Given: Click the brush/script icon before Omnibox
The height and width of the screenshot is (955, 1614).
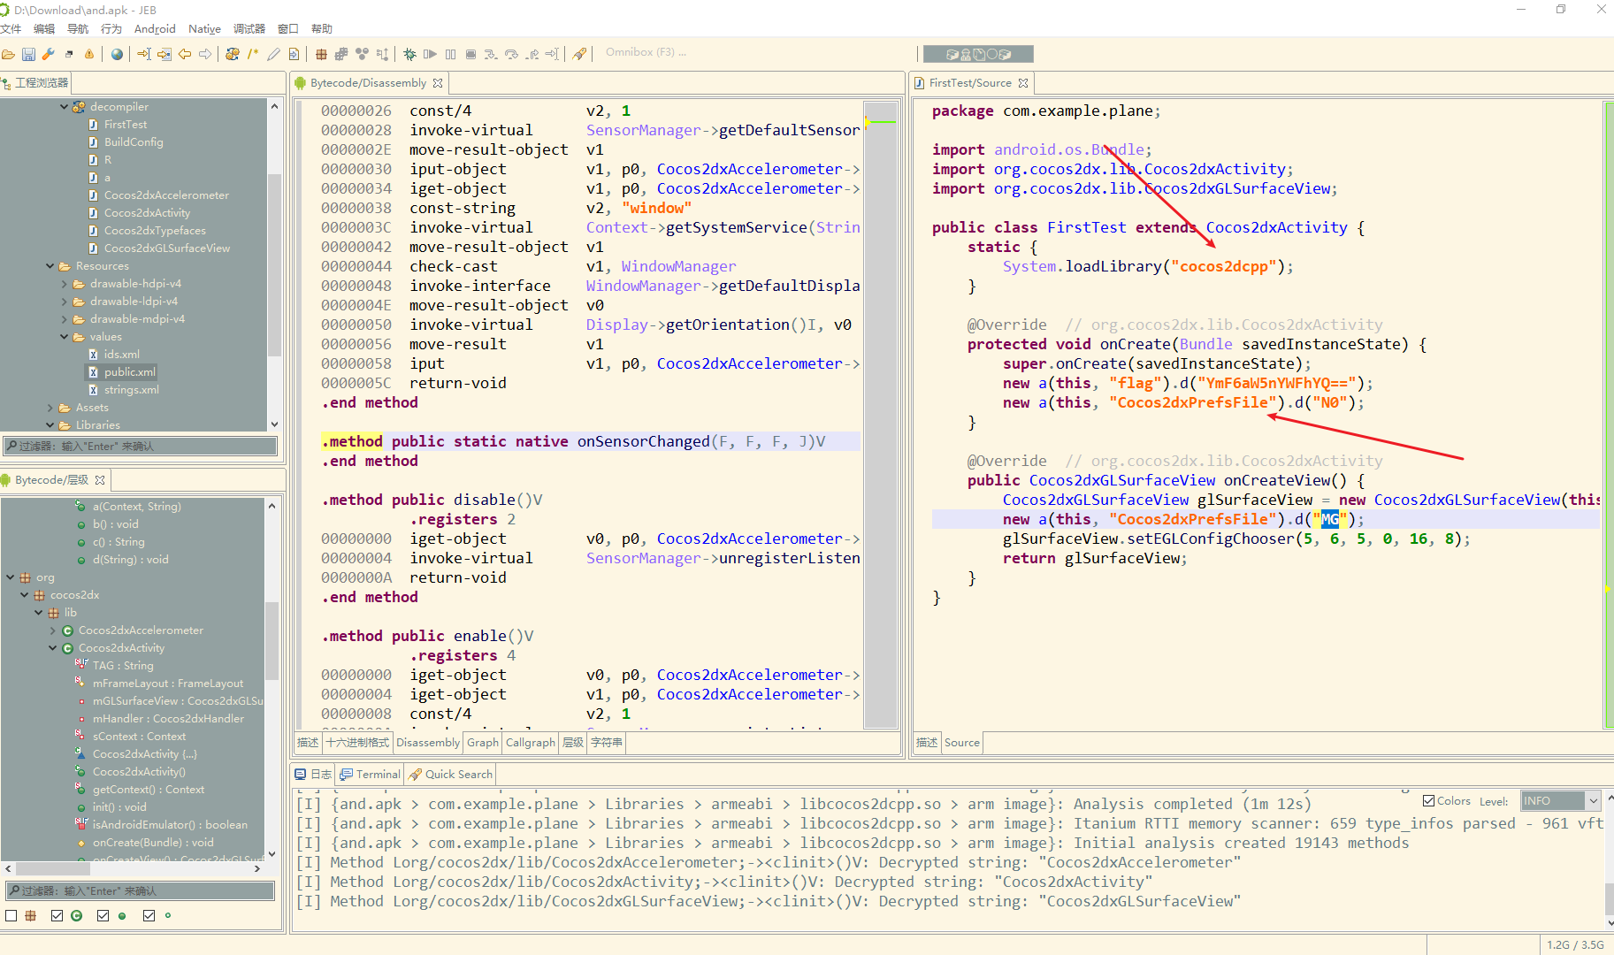Looking at the screenshot, I should pos(579,54).
